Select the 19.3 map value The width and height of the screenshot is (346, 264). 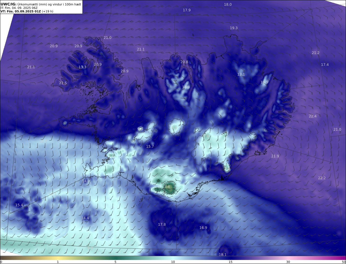[x=234, y=28]
